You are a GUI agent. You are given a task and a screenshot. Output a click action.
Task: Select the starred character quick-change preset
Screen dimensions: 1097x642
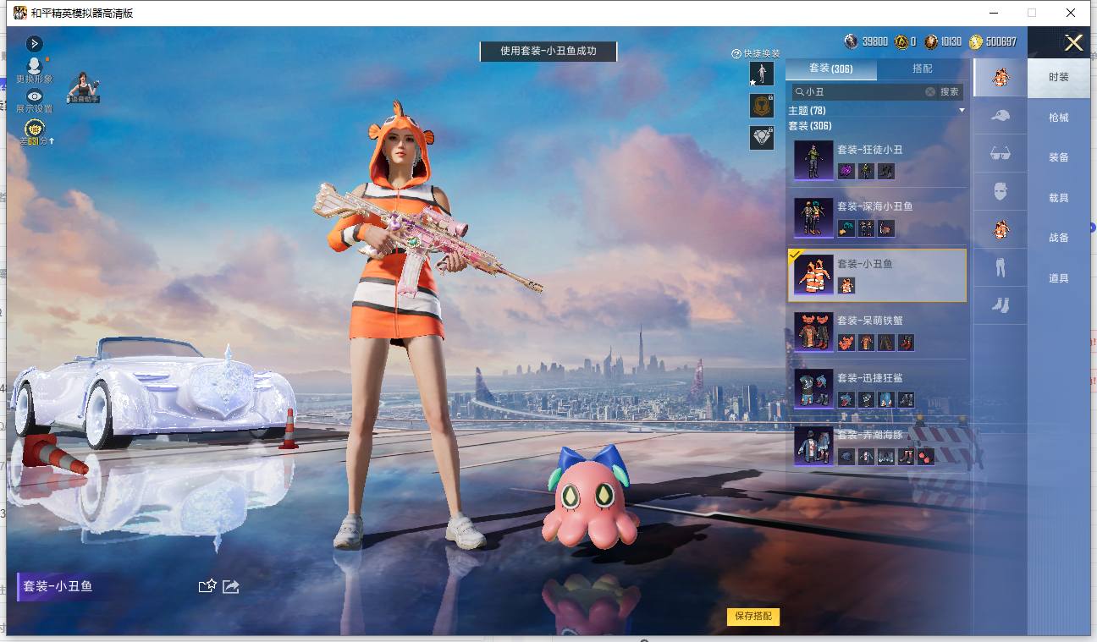(x=762, y=74)
